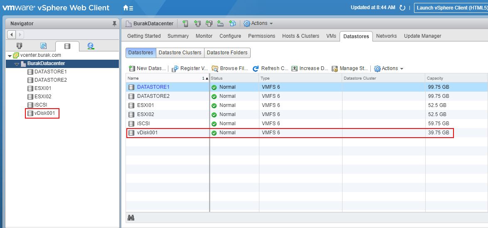Sort table by Datastore Cluster column header
Viewport: 488px width, 228px height.
pos(383,78)
